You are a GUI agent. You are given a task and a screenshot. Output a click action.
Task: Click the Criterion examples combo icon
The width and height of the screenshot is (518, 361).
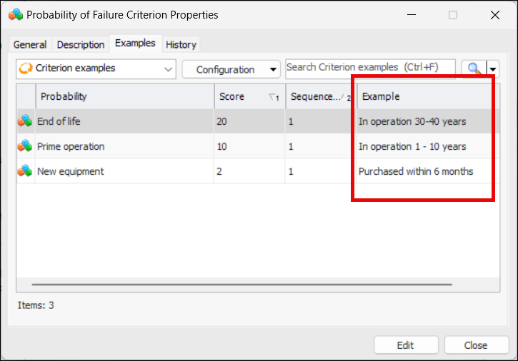pos(26,68)
